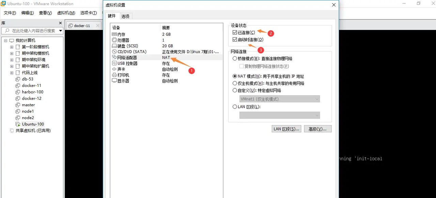The width and height of the screenshot is (436, 198).
Task: Click the USB 控制器 device icon
Action: [x=114, y=63]
